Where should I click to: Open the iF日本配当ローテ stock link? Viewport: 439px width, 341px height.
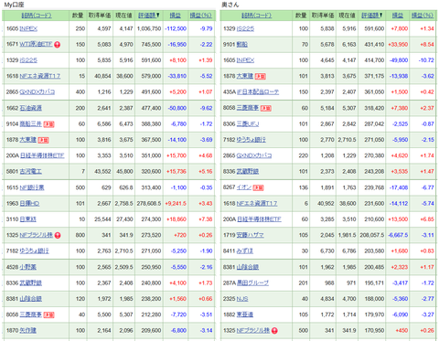point(258,92)
